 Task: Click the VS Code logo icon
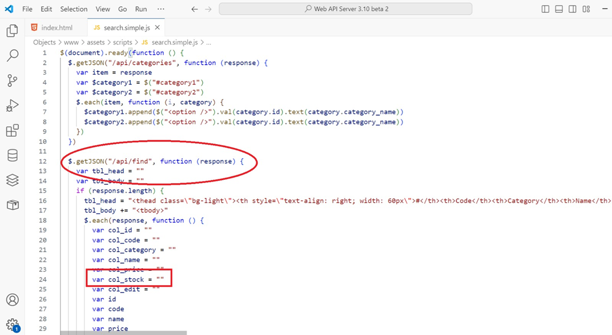(x=9, y=8)
